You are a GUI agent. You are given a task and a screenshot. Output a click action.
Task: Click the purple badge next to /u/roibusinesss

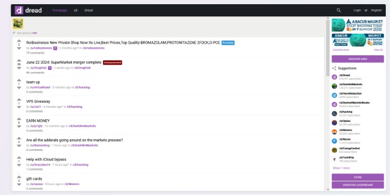click(55, 48)
